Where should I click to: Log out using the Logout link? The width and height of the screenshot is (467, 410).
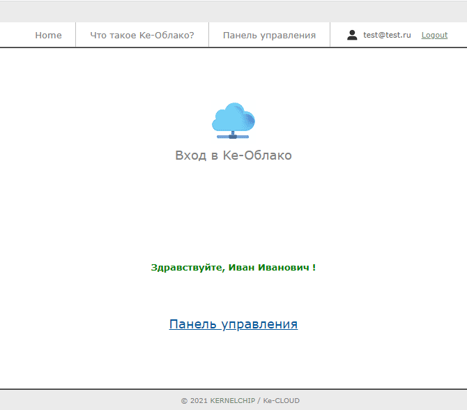434,35
